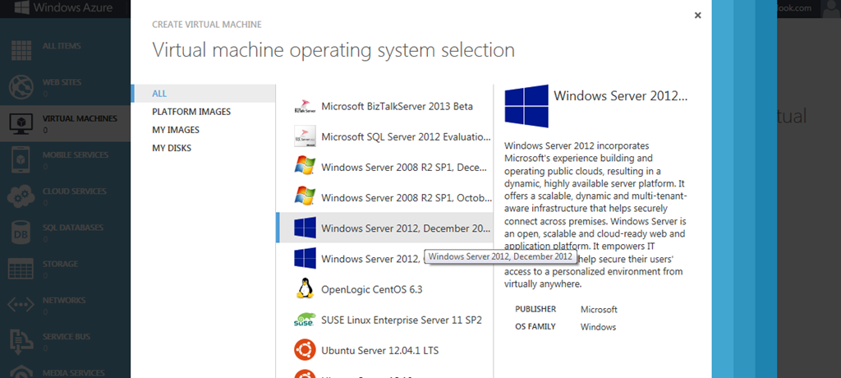Click the Web Sites globe icon
Viewport: 841px width, 378px height.
point(21,86)
